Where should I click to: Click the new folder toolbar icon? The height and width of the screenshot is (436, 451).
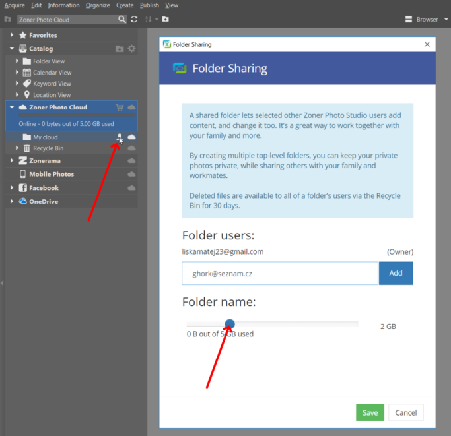165,19
